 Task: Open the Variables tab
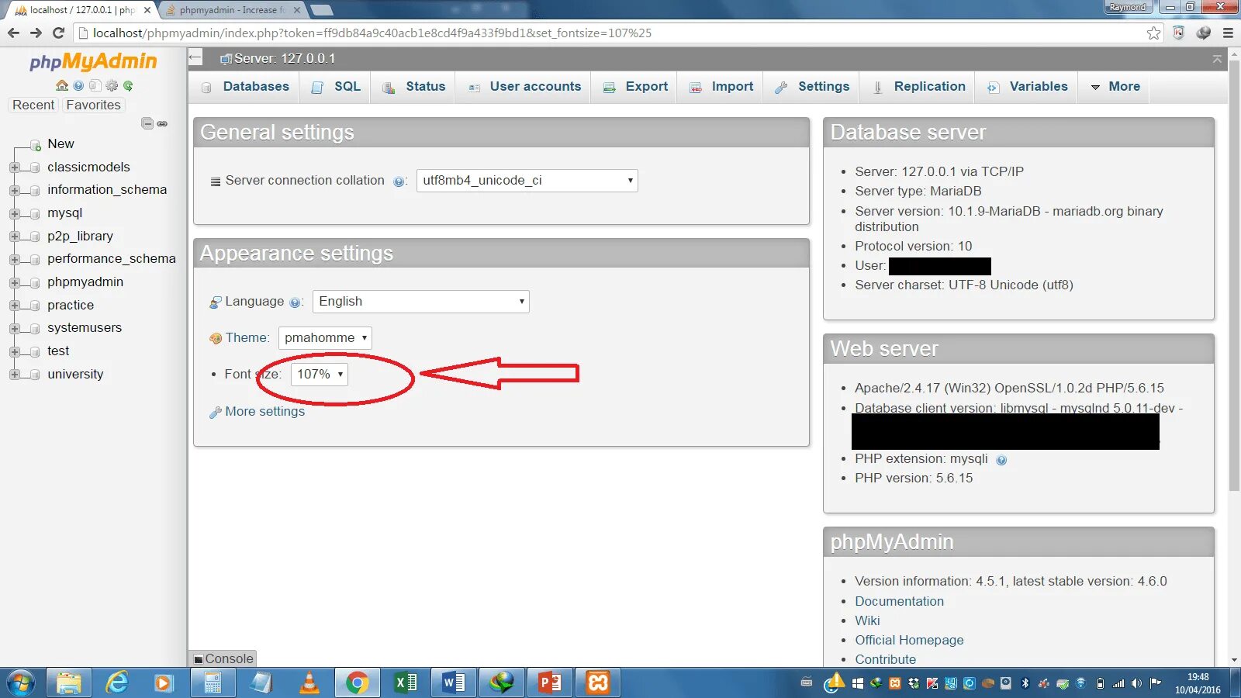(1028, 87)
